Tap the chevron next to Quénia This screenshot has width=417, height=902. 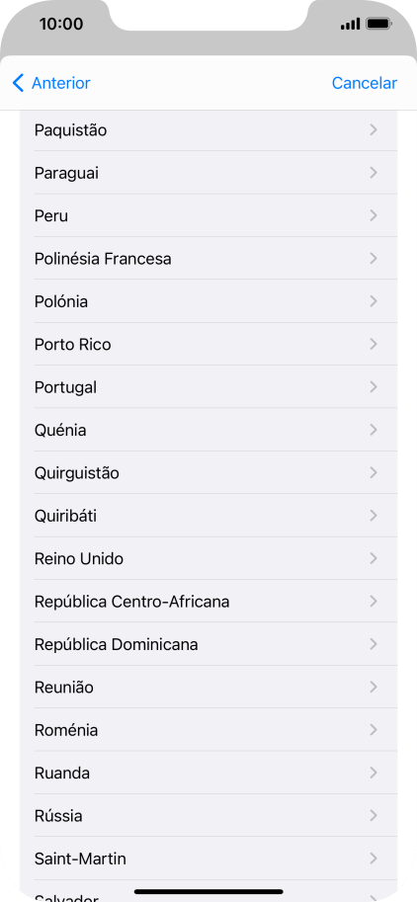tap(374, 430)
